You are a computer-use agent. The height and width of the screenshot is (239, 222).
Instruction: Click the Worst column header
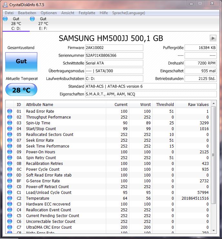141,105
